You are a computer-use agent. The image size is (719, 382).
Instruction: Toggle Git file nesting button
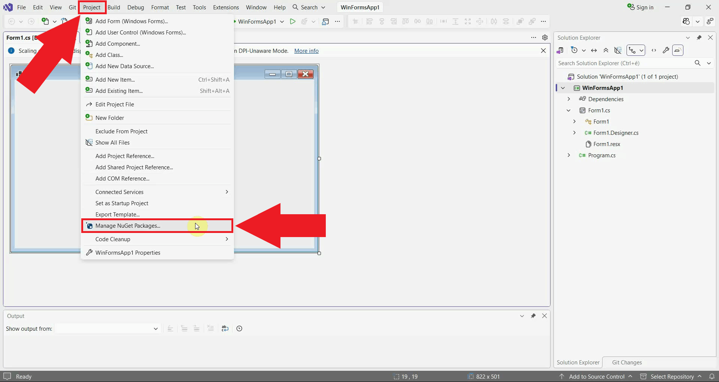[x=632, y=50]
